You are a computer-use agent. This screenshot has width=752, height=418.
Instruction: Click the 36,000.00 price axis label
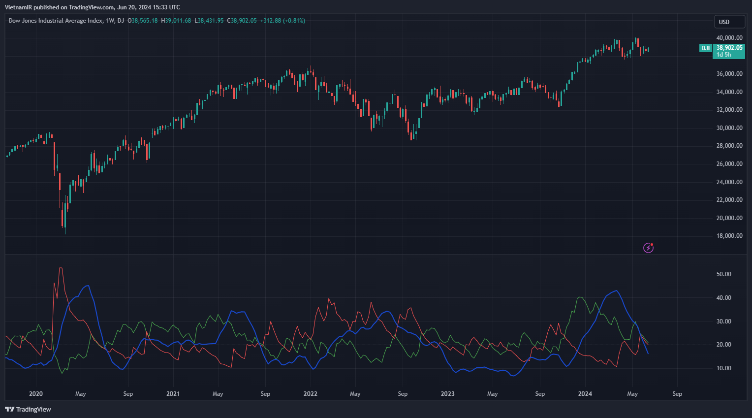click(729, 74)
